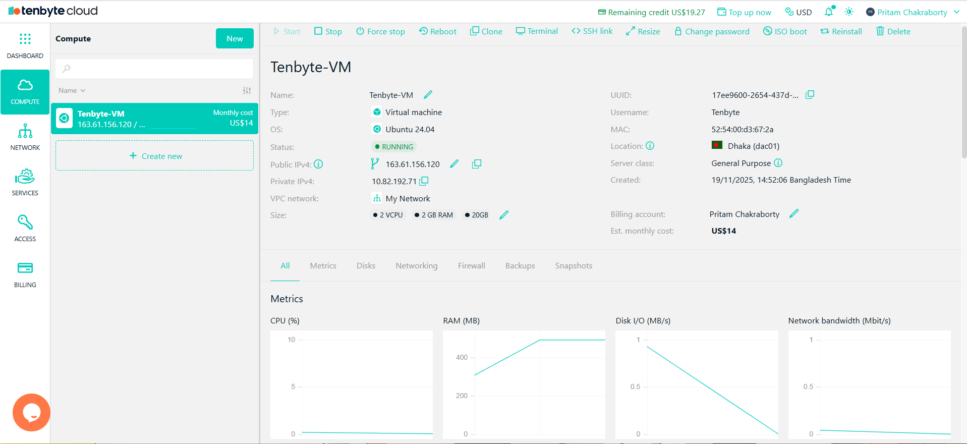Switch to the Disks tab
Screen dimensions: 967x444
366,265
